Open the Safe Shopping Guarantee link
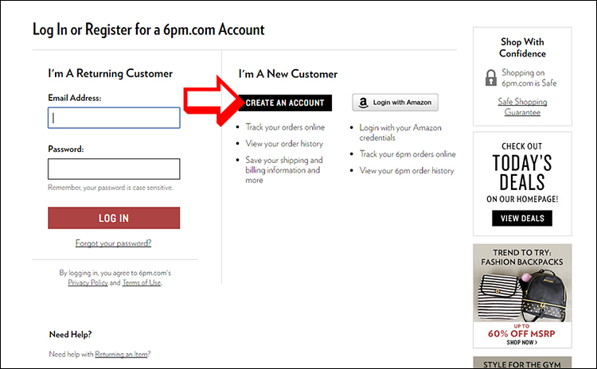597x369 pixels. 522,107
